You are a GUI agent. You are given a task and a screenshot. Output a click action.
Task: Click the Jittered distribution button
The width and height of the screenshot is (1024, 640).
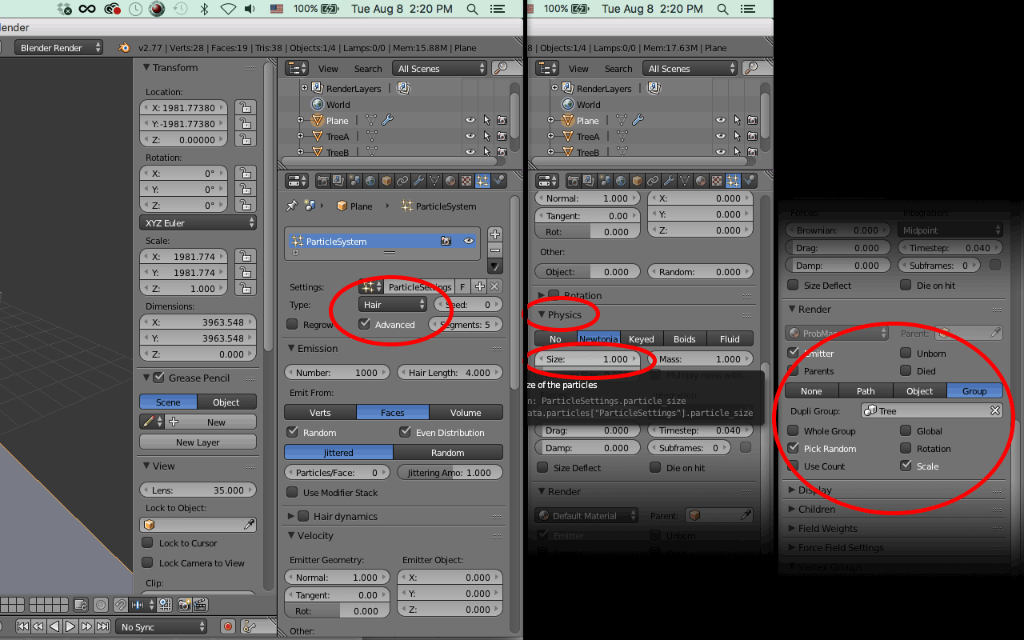click(x=338, y=453)
